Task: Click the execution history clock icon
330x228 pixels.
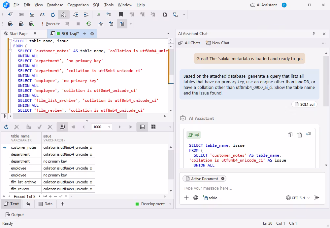Action: (x=89, y=24)
